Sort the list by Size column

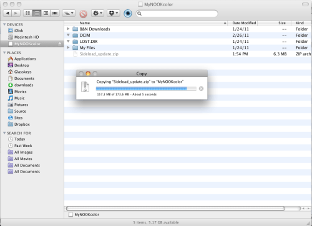click(x=274, y=23)
